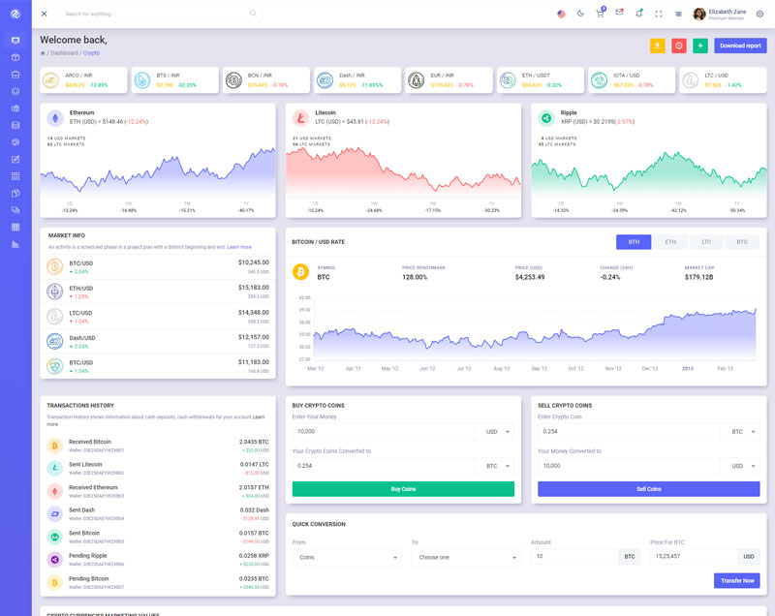Select the BTG rate tab

point(742,242)
